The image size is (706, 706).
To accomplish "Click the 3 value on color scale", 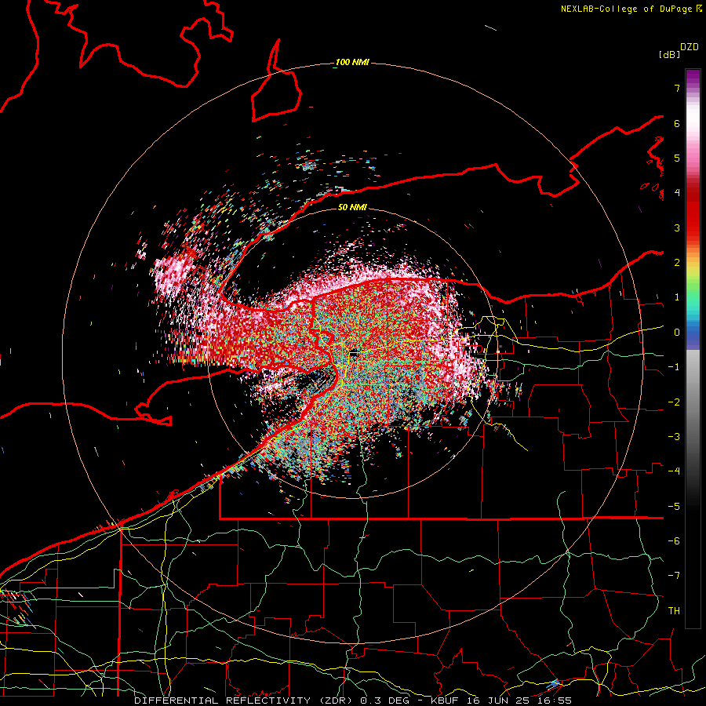I will [677, 227].
